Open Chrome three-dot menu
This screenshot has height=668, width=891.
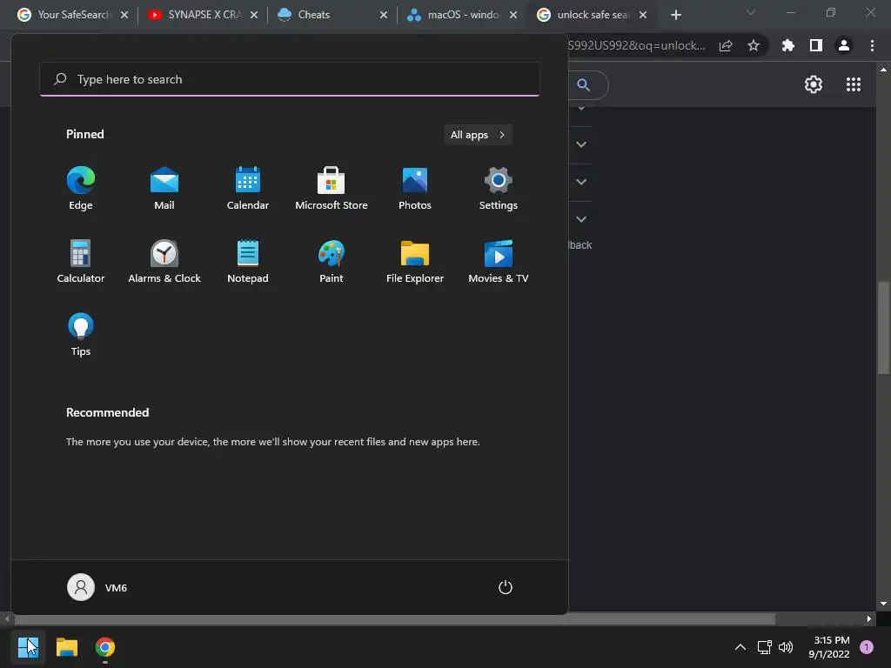click(x=872, y=45)
